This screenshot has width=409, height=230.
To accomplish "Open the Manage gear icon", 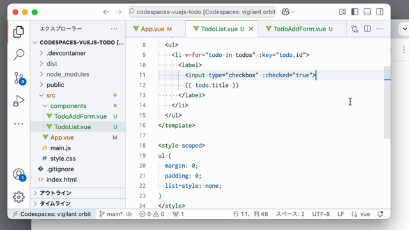I will pos(19,197).
